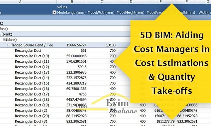The width and height of the screenshot is (211, 126).
Task: Click the ModelHeight(mm) field header
Action: coord(130,13)
